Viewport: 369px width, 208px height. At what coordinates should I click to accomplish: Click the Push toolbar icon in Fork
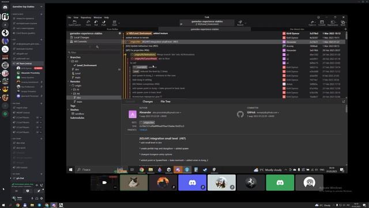point(104,23)
